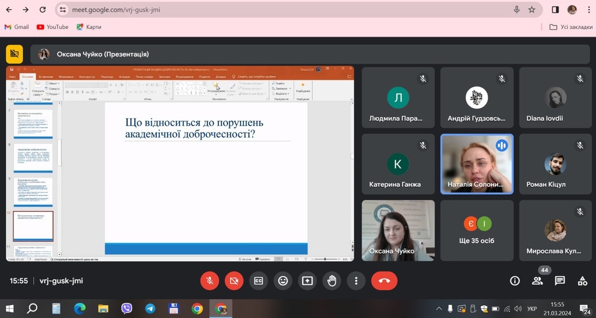Open meeting details info icon
Screen dimensions: 596x318
(x=515, y=281)
